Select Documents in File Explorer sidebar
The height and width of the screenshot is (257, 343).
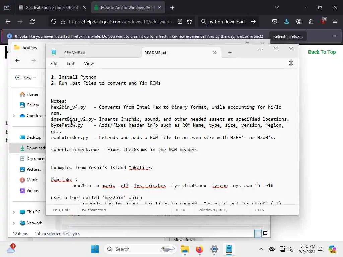32,159
